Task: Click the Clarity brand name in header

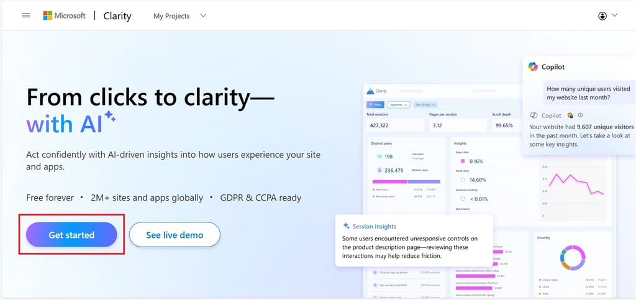Action: tap(117, 16)
